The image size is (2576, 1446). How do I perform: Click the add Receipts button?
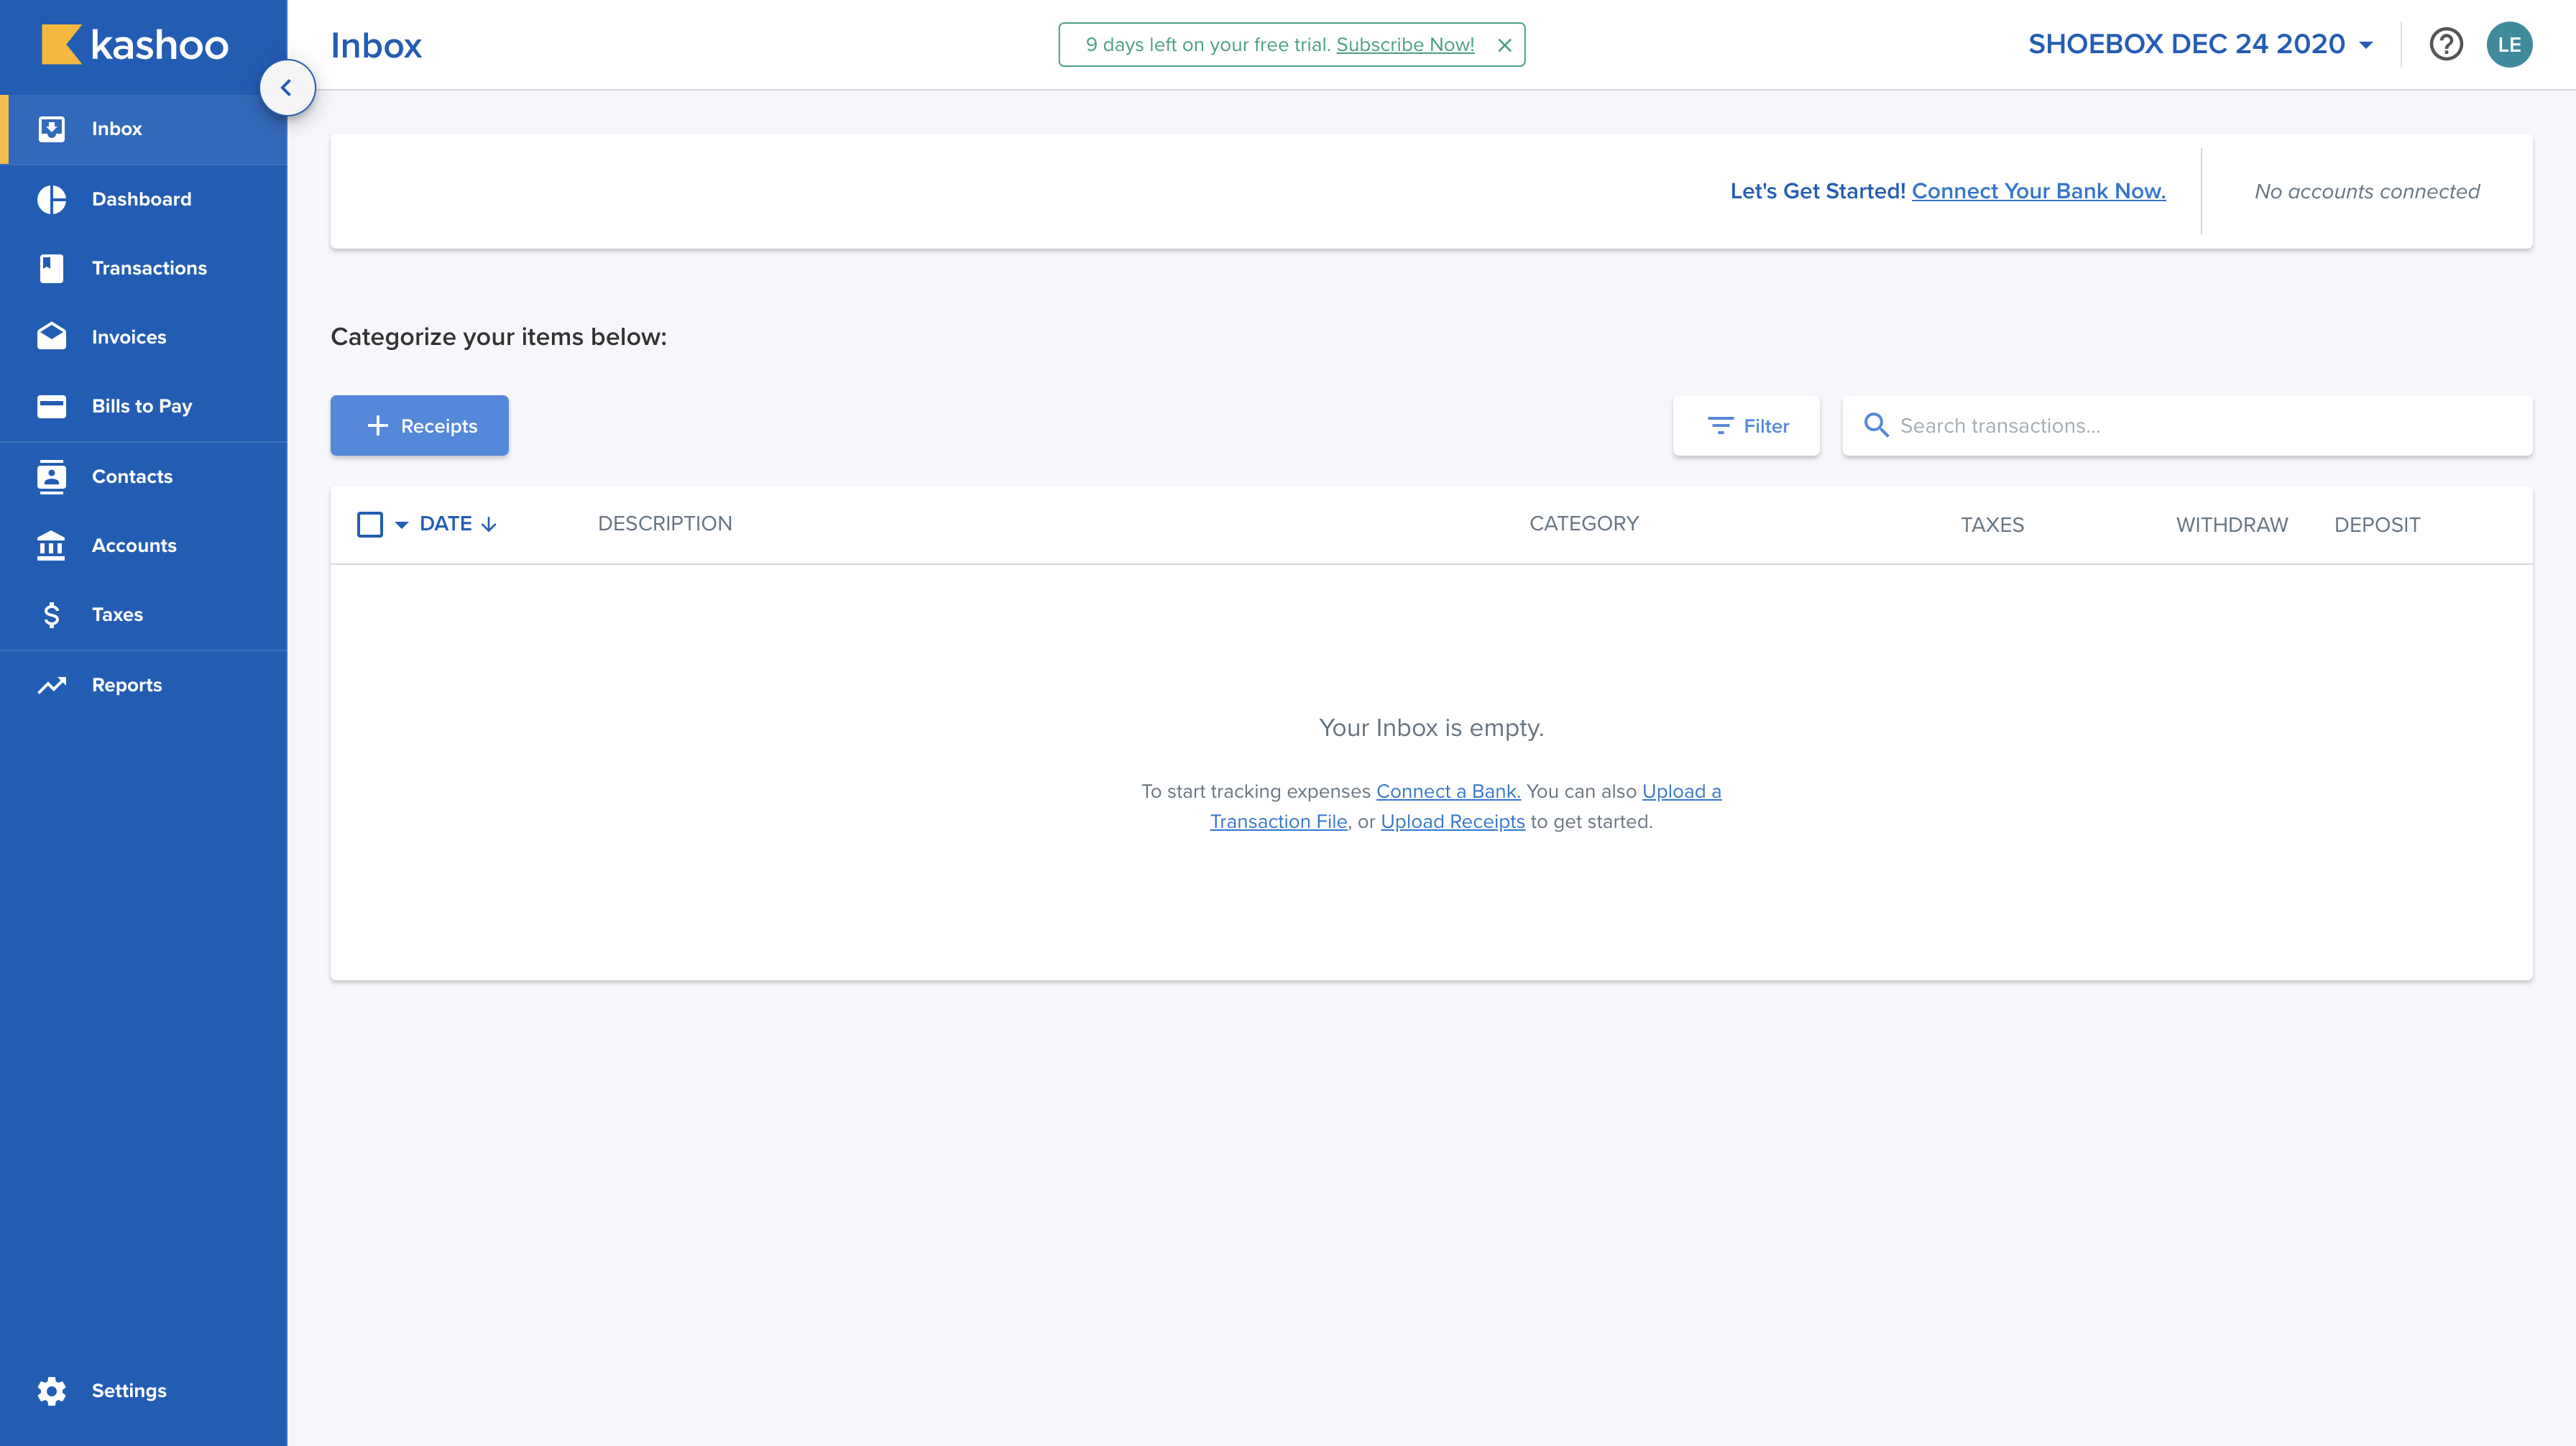(419, 426)
